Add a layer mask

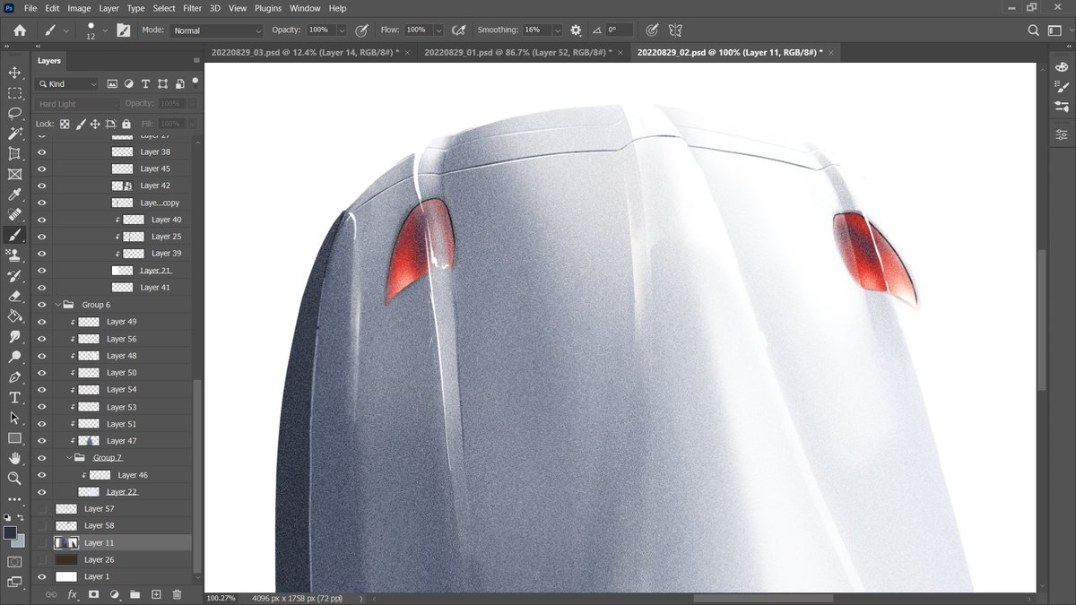coord(93,594)
